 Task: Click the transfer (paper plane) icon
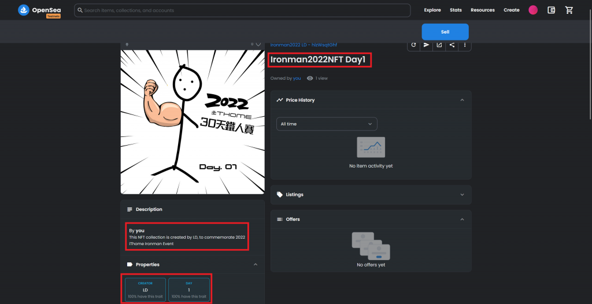[426, 45]
